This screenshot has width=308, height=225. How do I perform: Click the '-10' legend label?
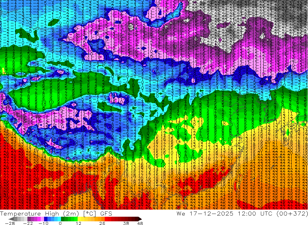(43, 223)
